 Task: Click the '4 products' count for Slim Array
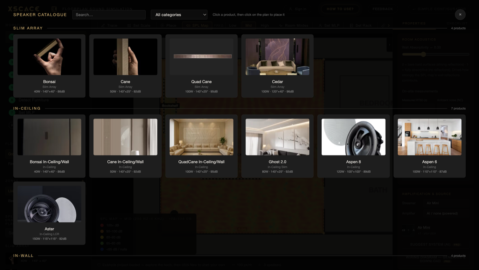(458, 28)
